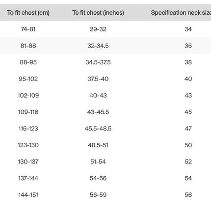The height and width of the screenshot is (211, 211).
Task: Select the 29-32 inches cell
Action: [98, 29]
